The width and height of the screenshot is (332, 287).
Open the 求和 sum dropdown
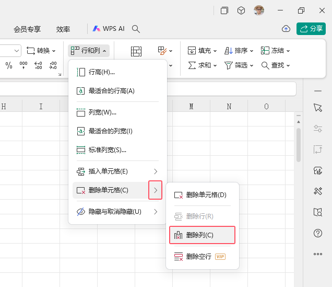pyautogui.click(x=202, y=65)
